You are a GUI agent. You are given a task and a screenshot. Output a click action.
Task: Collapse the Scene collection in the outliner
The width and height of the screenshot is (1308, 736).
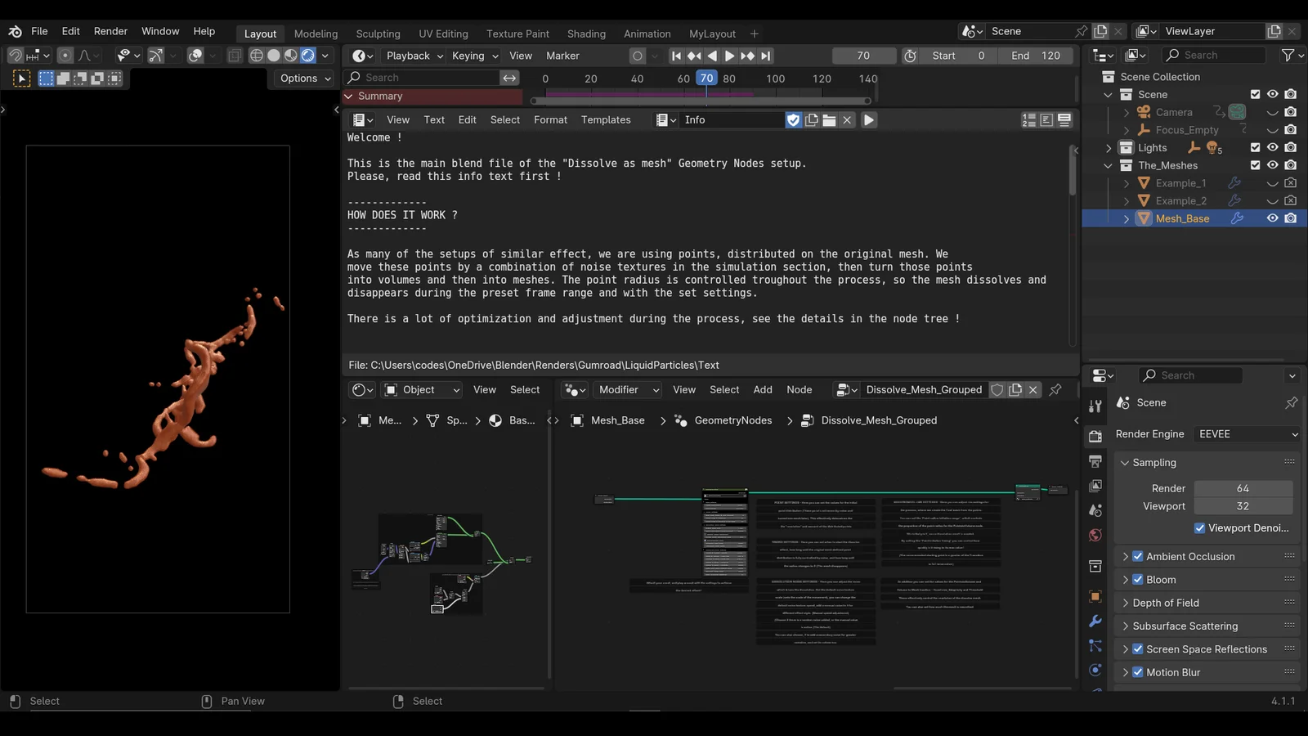pos(1109,94)
